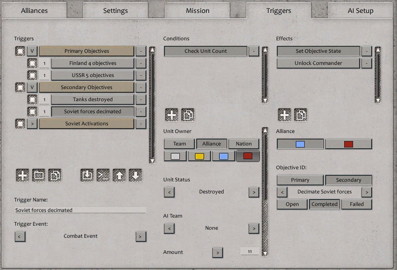The image size is (397, 270).
Task: Select the Unlock Commander effect
Action: pyautogui.click(x=318, y=63)
